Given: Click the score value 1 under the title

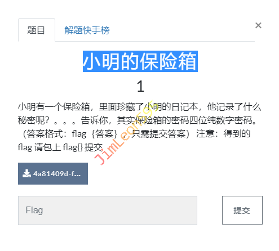Looking at the screenshot, I should point(140,86).
